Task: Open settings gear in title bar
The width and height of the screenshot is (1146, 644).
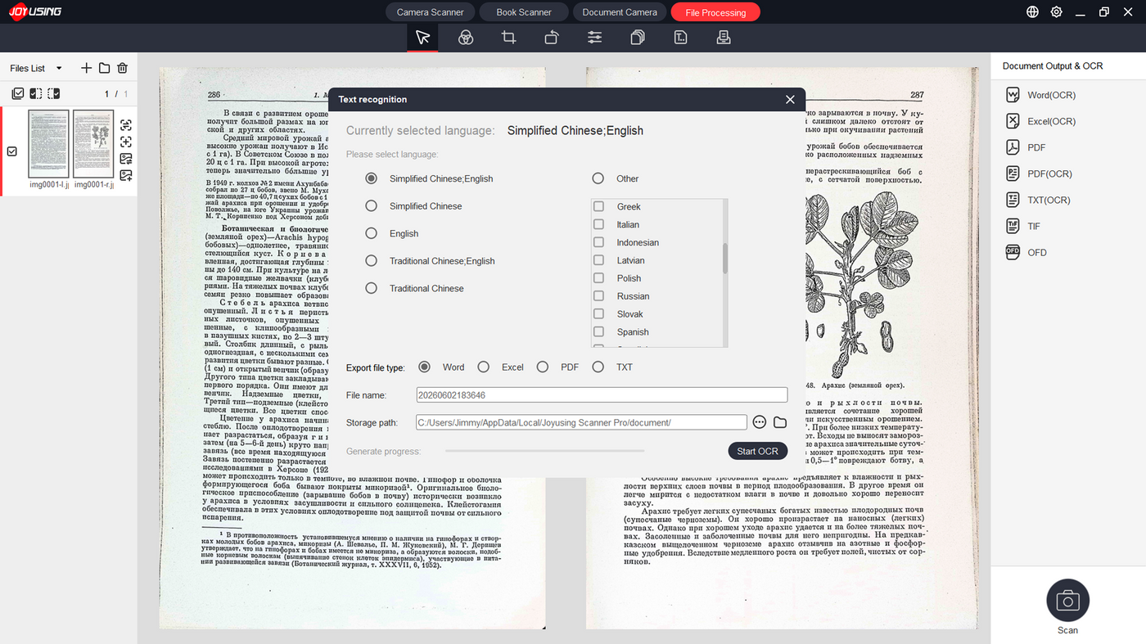Action: click(x=1057, y=12)
